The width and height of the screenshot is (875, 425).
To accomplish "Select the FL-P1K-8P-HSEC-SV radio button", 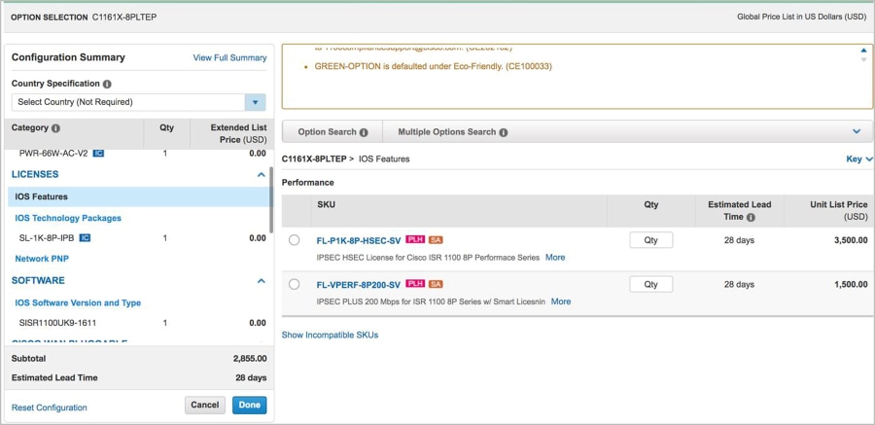I will pyautogui.click(x=294, y=240).
